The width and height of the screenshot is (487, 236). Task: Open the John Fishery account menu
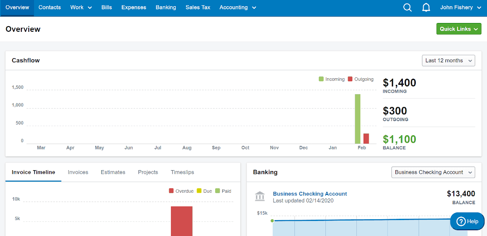coord(460,8)
